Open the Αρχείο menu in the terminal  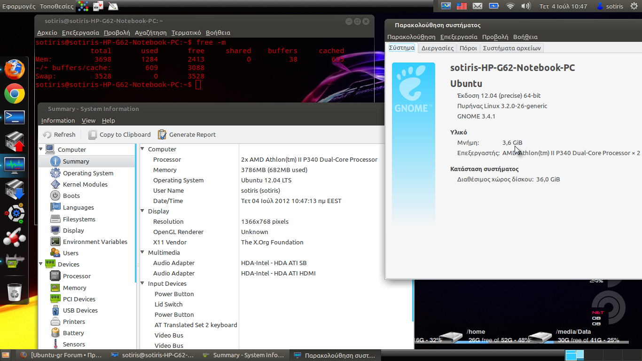(47, 33)
